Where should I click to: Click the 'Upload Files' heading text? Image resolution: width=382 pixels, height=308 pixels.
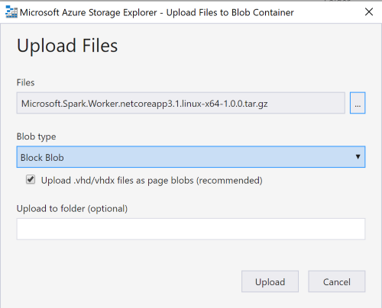pyautogui.click(x=67, y=46)
